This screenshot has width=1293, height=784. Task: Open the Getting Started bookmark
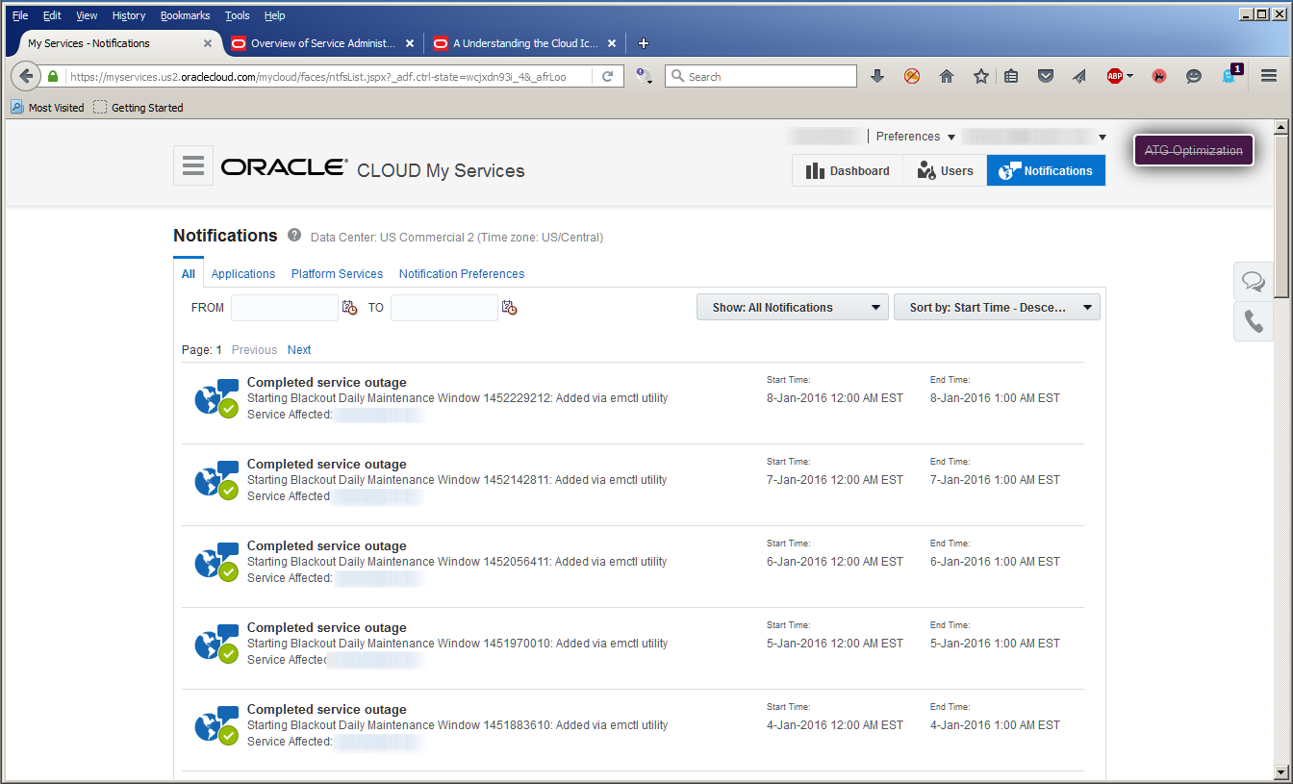coord(138,108)
